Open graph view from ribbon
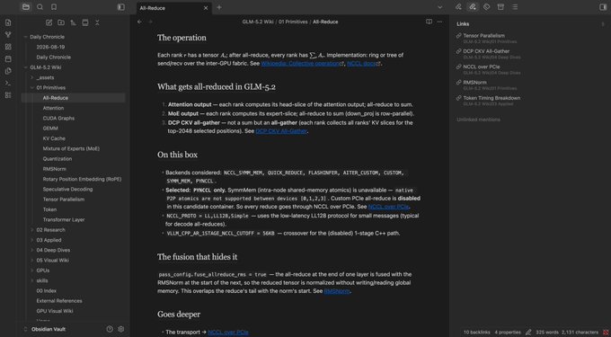The width and height of the screenshot is (611, 337). click(8, 35)
